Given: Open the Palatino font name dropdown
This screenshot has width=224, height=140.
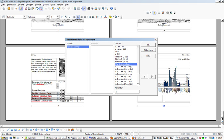Looking at the screenshot, I should click(x=48, y=17).
